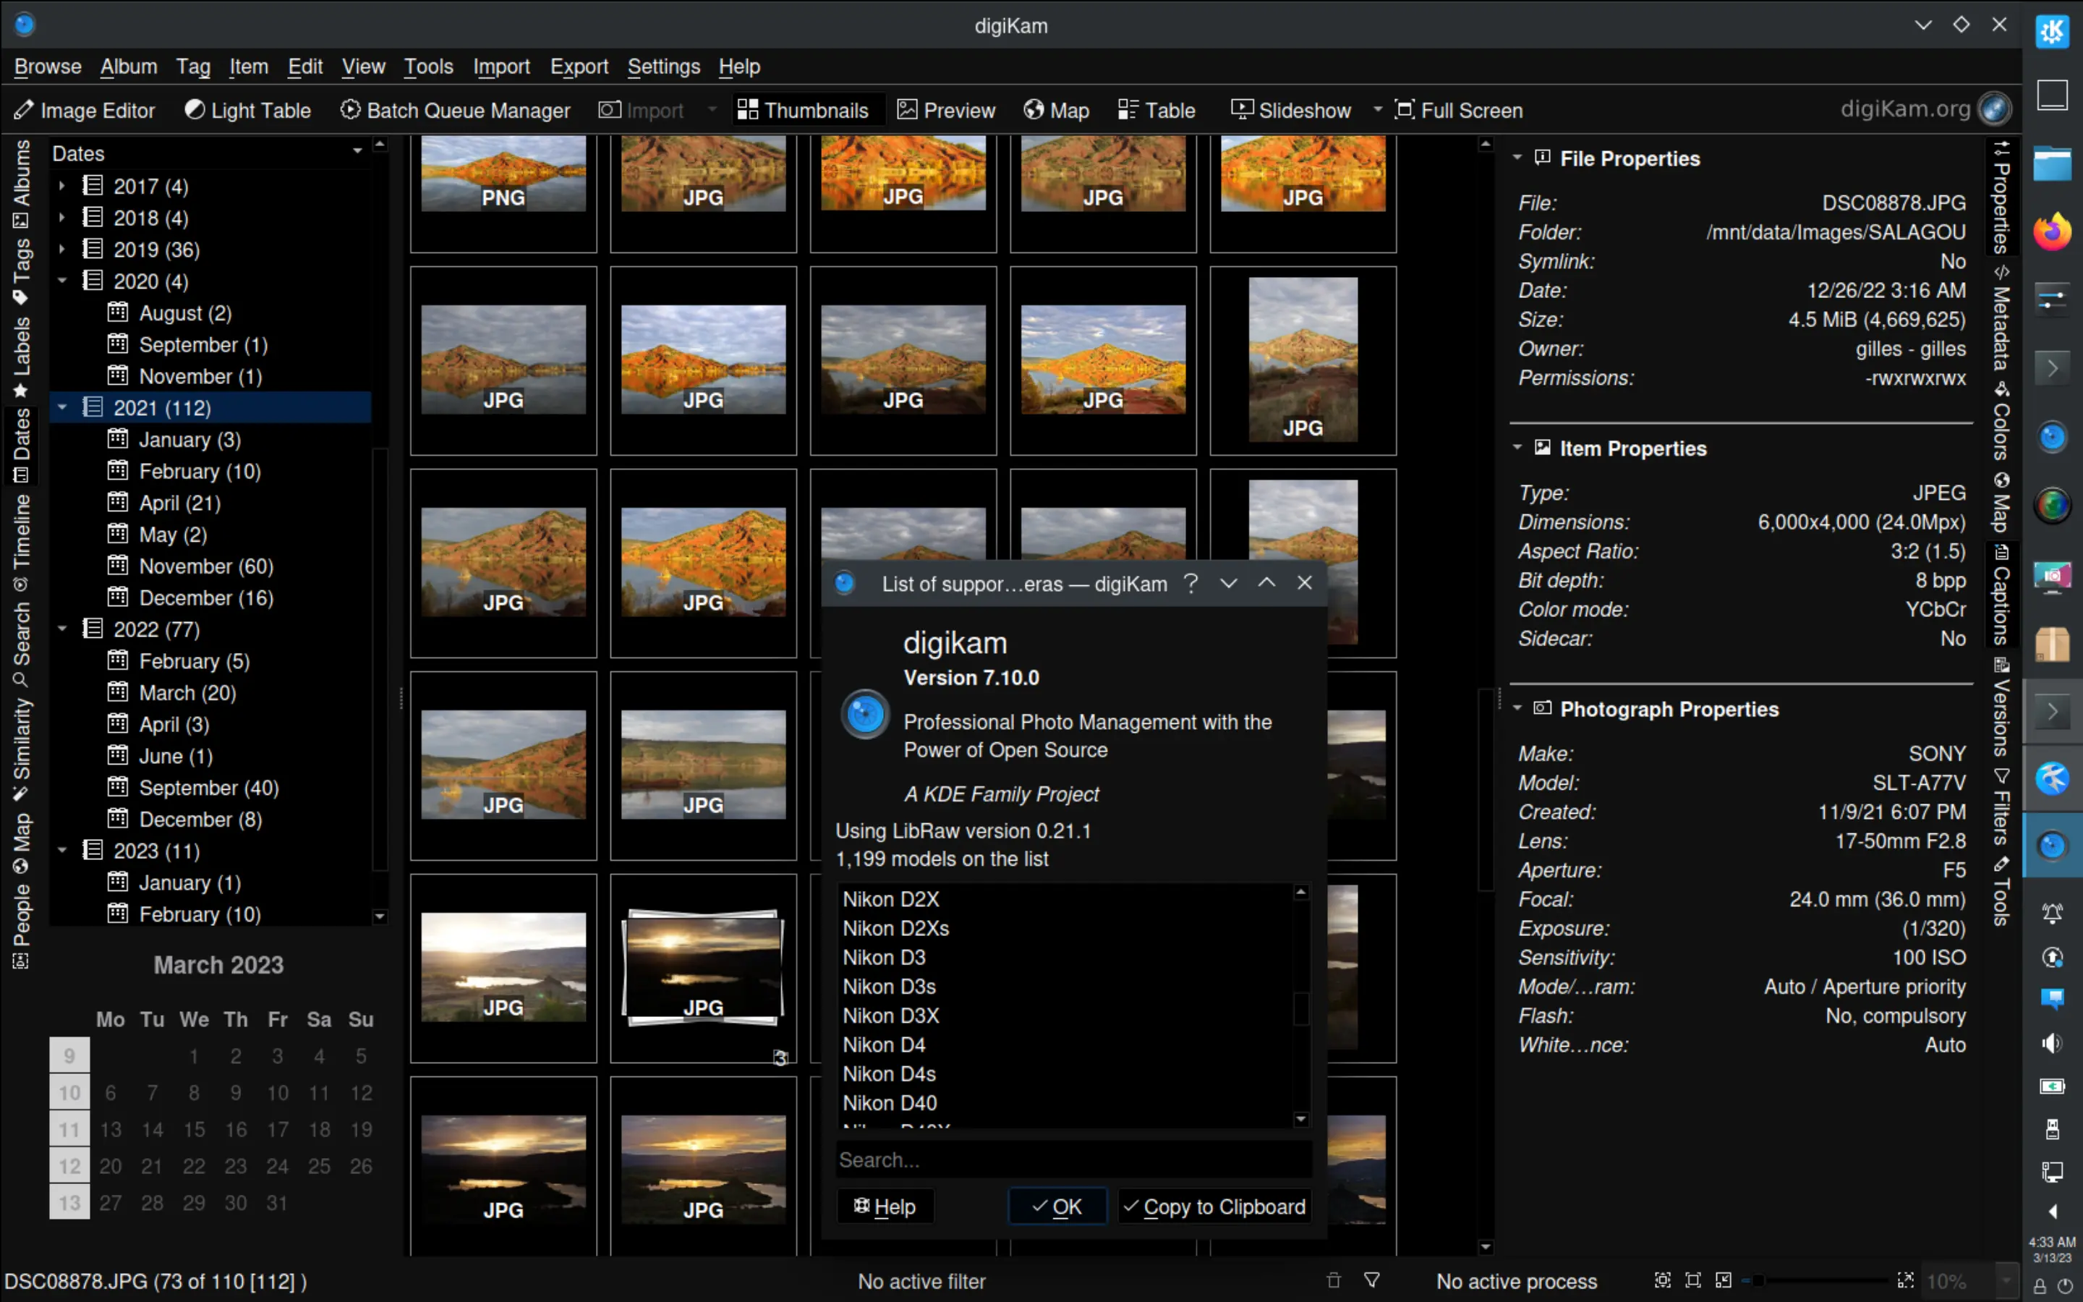The image size is (2083, 1302).
Task: Launch the Batch Queue Manager
Action: [456, 110]
